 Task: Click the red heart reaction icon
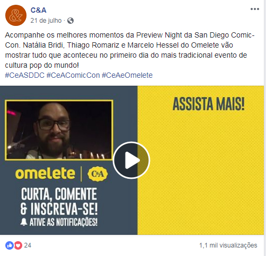click(x=18, y=245)
